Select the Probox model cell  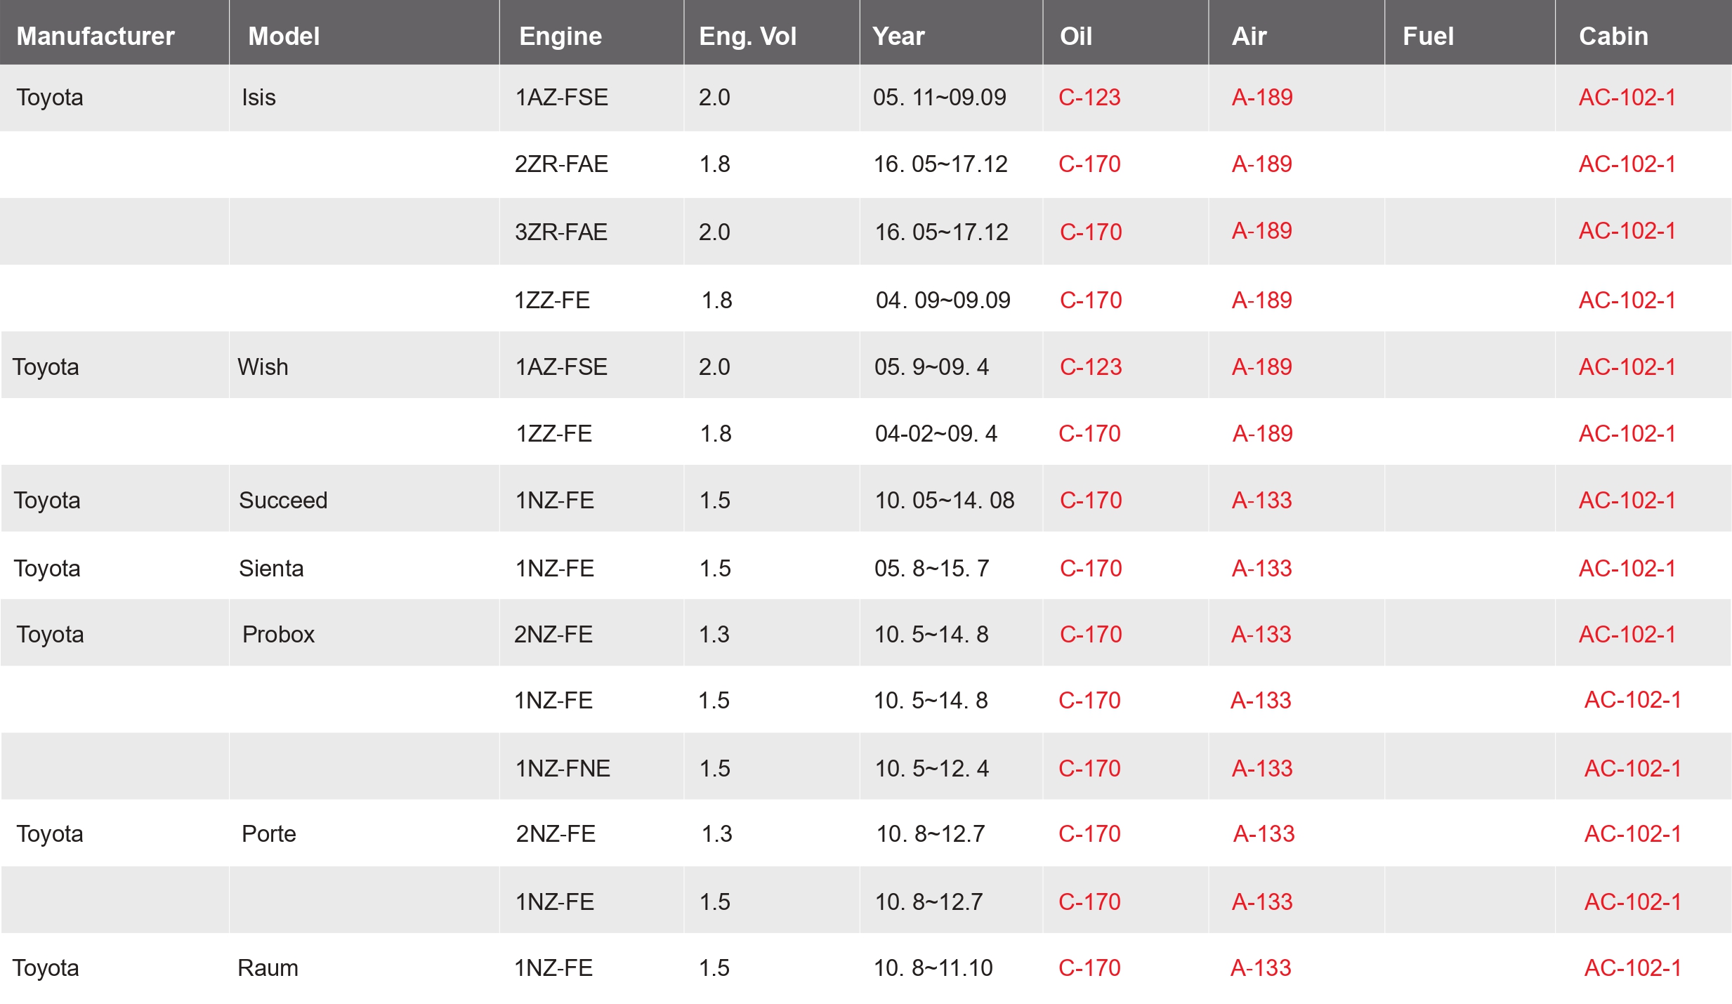tap(278, 634)
